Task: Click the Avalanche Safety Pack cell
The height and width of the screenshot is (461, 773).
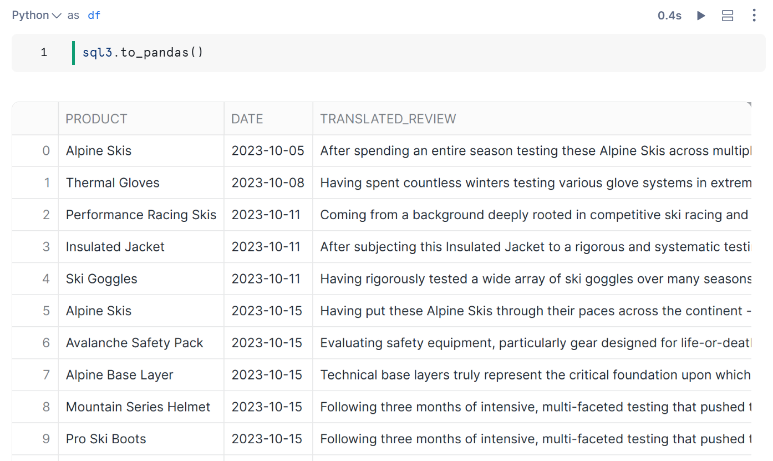Action: 135,343
